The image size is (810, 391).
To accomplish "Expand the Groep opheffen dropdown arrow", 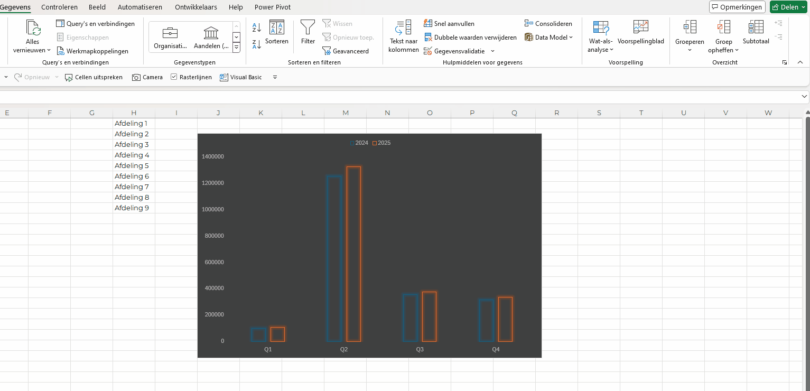I will 737,50.
